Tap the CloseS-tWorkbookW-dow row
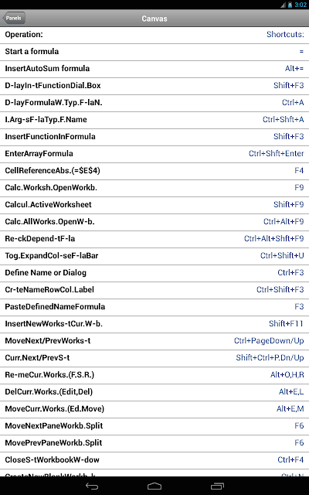The image size is (309, 495). tap(154, 460)
